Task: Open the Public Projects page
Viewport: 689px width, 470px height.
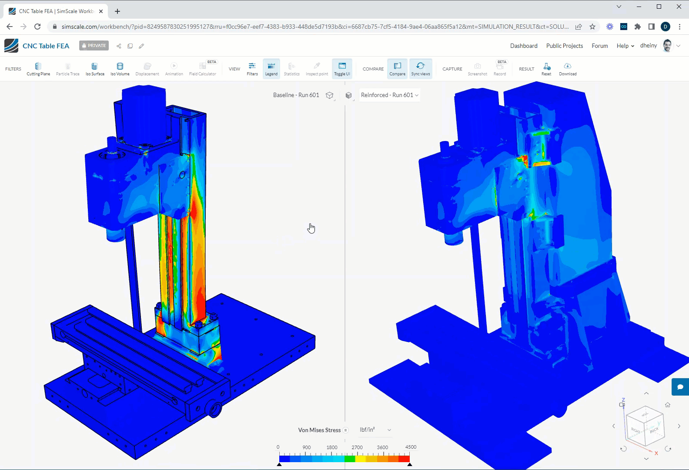Action: [564, 46]
